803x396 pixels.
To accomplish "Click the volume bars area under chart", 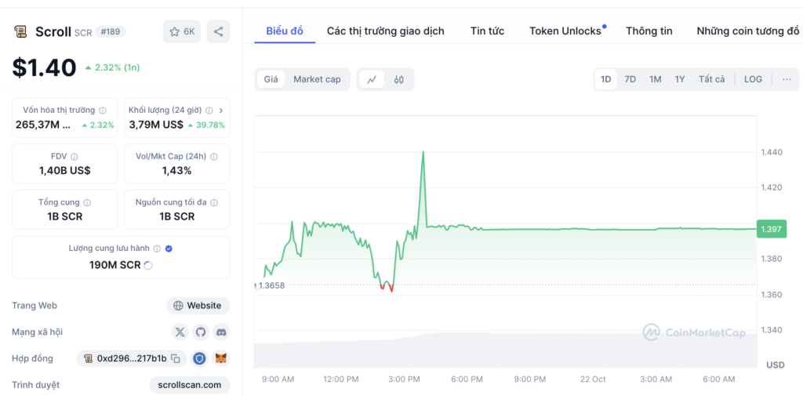I will point(505,351).
